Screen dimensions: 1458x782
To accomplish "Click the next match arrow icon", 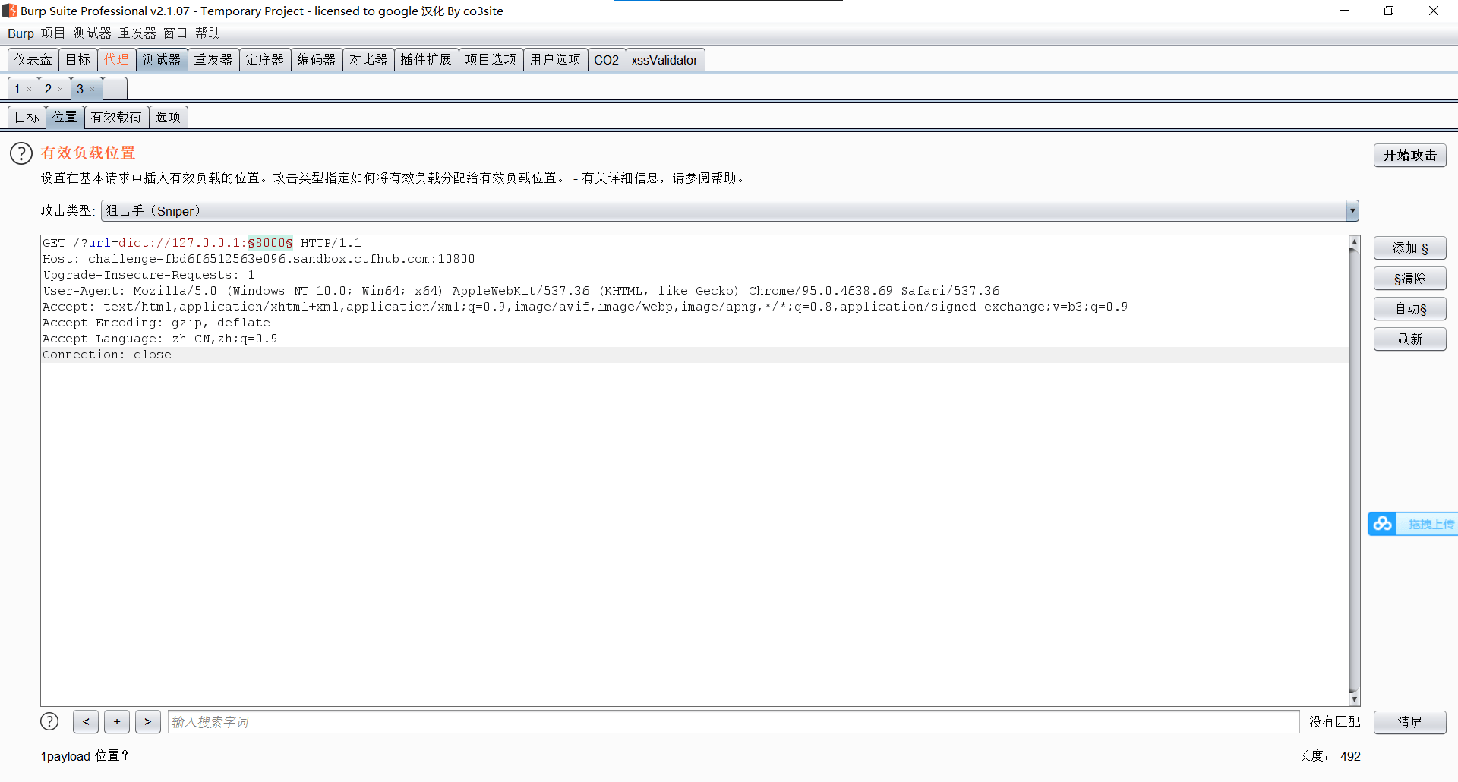I will click(x=147, y=721).
